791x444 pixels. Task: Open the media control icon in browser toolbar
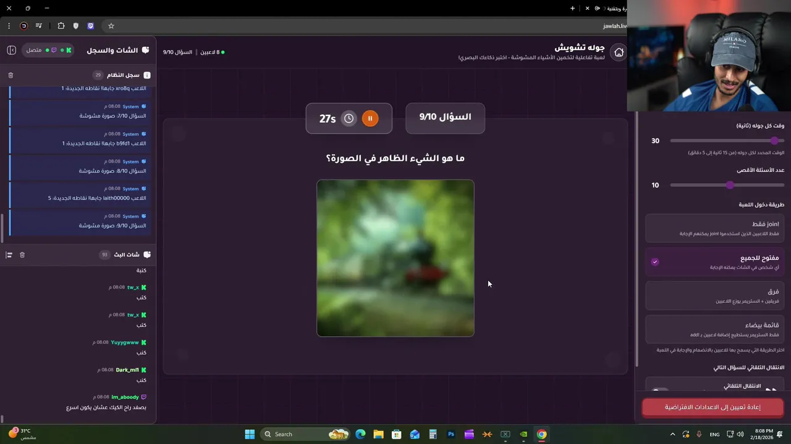[x=39, y=26]
